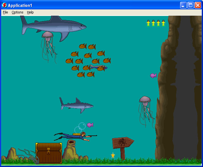Click the smaller shark in the middle
Image resolution: width=203 pixels, height=167 pixels.
(x=77, y=104)
